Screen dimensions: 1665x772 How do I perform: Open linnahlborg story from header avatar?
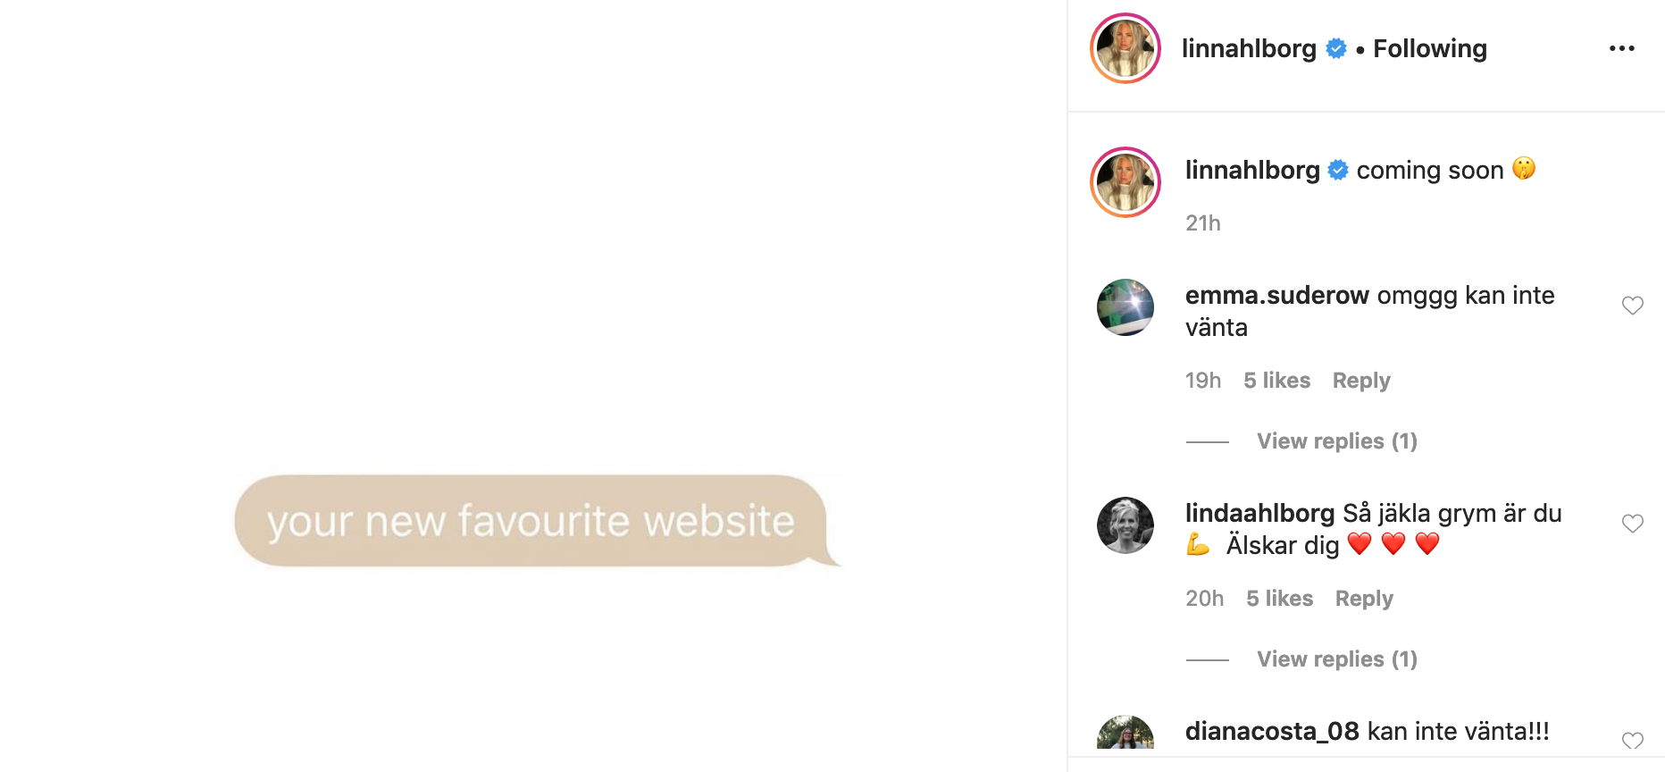pyautogui.click(x=1125, y=48)
